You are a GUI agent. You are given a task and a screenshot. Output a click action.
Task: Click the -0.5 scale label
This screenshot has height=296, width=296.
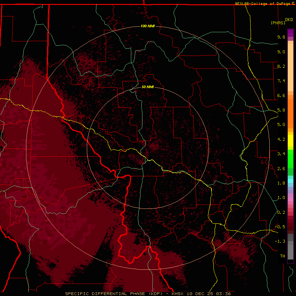pos(280,227)
